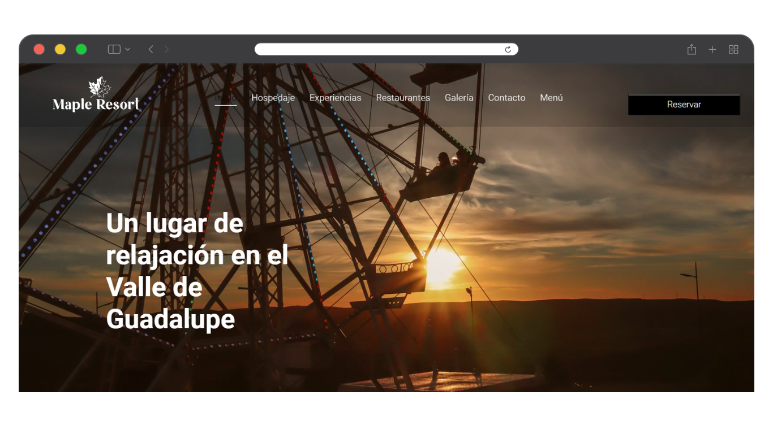The width and height of the screenshot is (773, 434).
Task: Open the Experiencias navigation item
Action: tap(335, 98)
